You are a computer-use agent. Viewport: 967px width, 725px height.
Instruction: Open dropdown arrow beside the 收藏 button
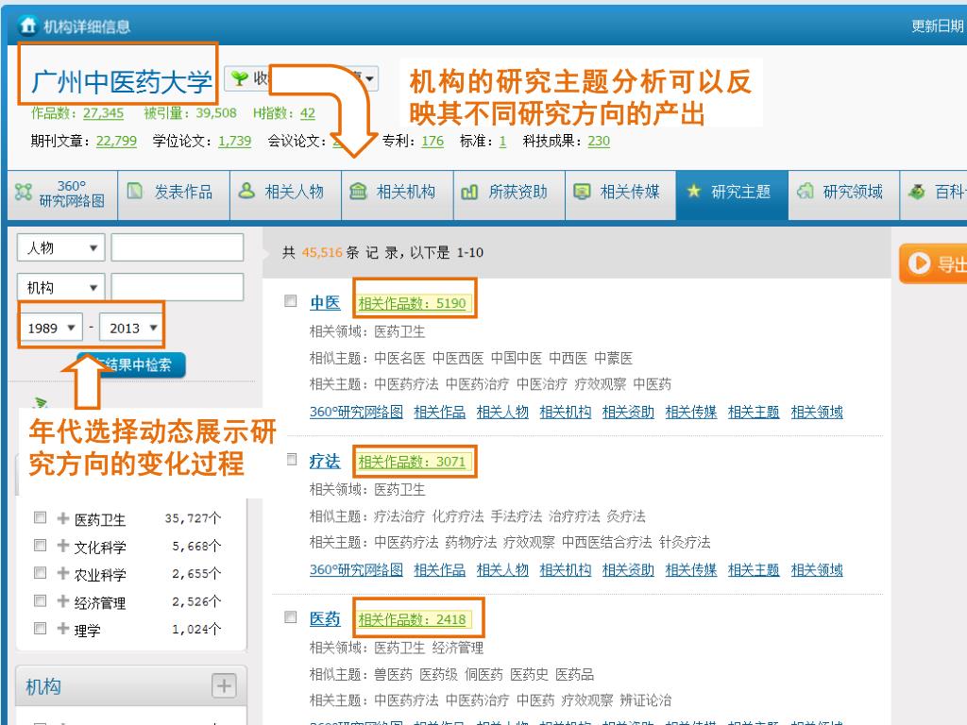coord(369,78)
